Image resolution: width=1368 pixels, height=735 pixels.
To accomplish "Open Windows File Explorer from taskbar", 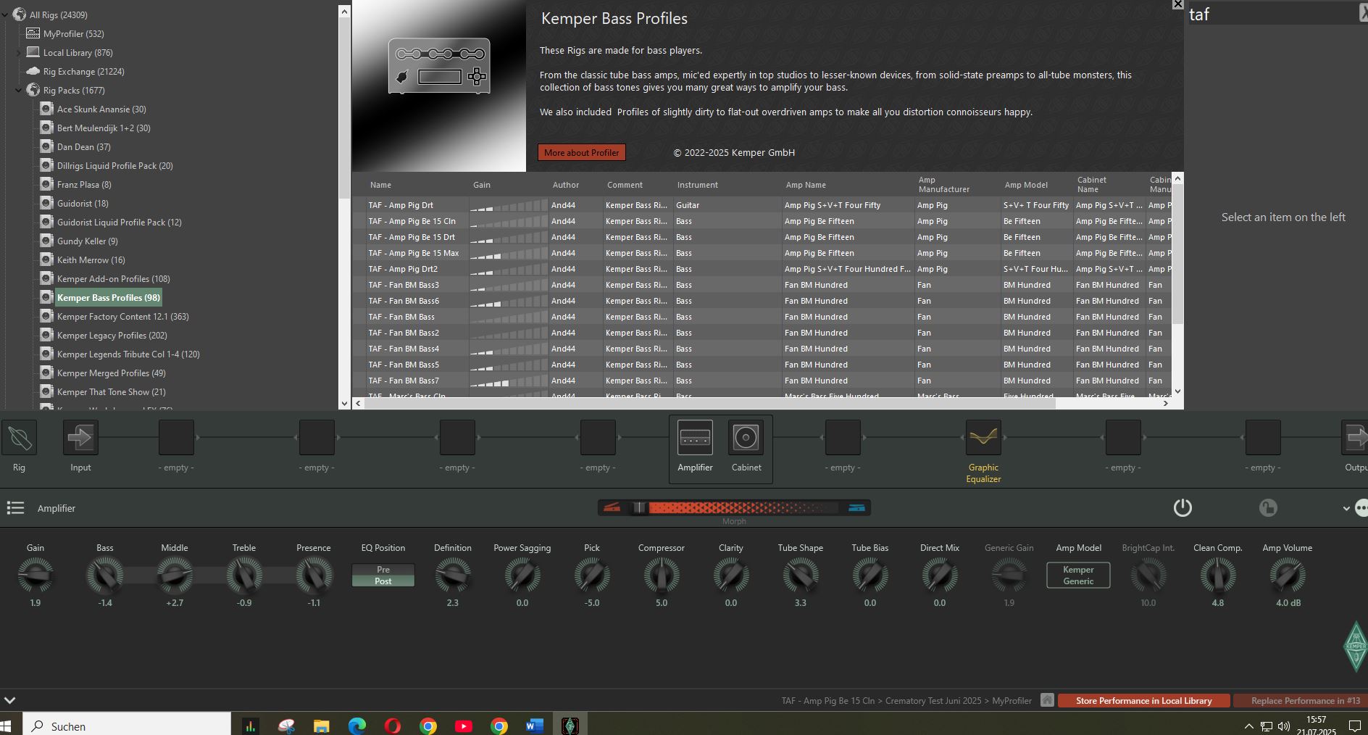I will [x=321, y=726].
